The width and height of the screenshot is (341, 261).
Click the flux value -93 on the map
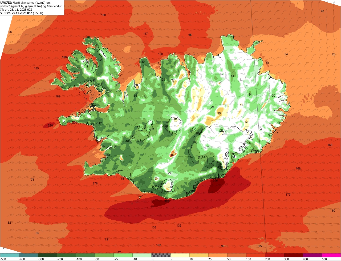point(135,96)
